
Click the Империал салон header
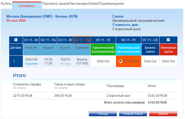click(x=168, y=50)
